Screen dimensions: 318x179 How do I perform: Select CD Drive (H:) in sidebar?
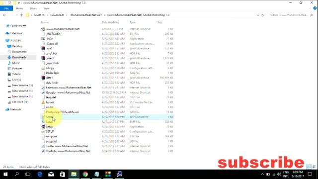(x=20, y=102)
